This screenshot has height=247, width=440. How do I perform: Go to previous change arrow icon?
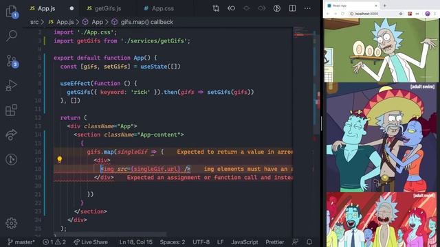click(x=231, y=8)
